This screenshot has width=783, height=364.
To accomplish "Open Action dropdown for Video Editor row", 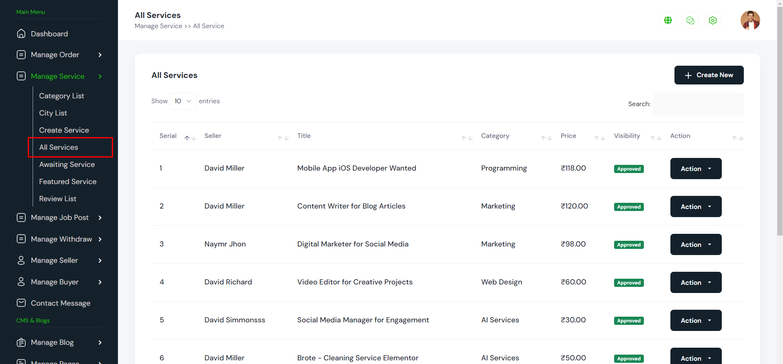I will click(x=695, y=282).
